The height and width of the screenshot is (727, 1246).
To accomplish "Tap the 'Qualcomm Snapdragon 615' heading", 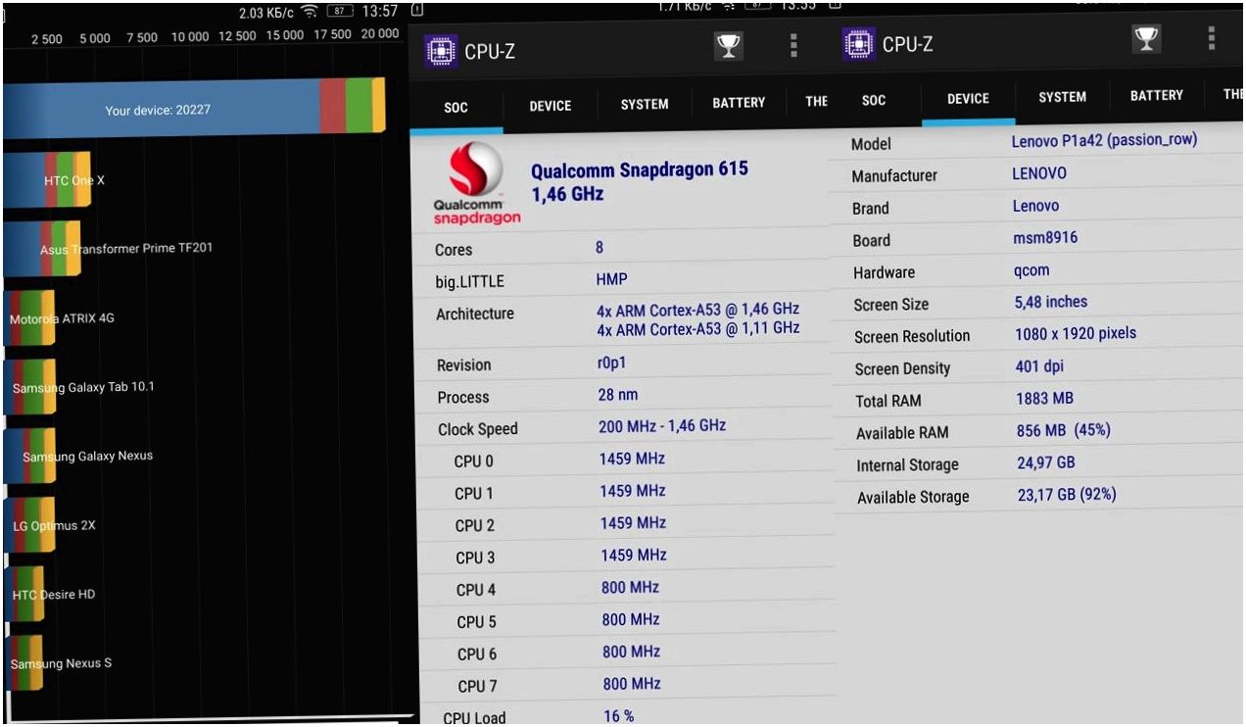I will click(x=639, y=170).
